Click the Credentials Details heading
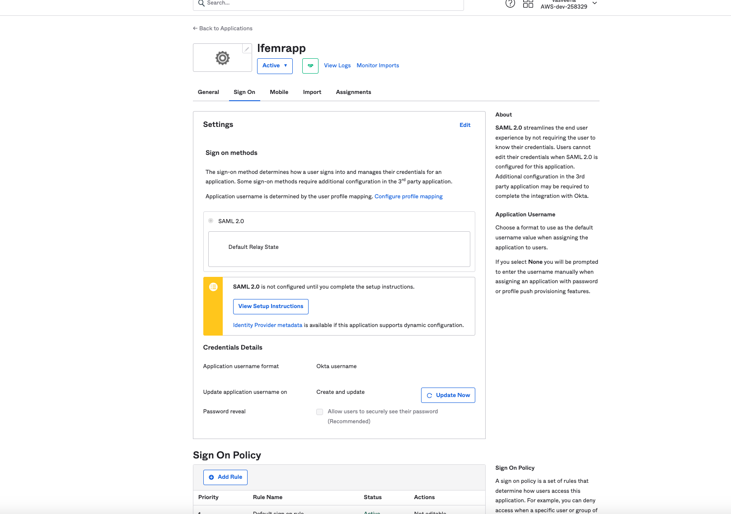731x514 pixels. pyautogui.click(x=233, y=347)
